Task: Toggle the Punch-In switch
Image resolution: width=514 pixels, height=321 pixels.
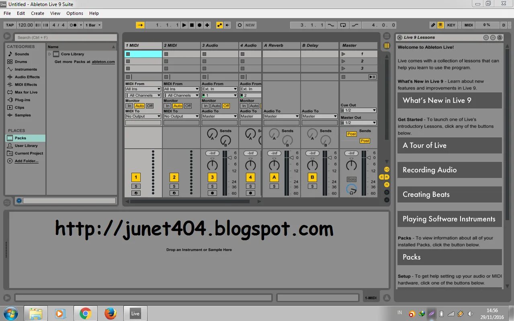Action: (331, 25)
